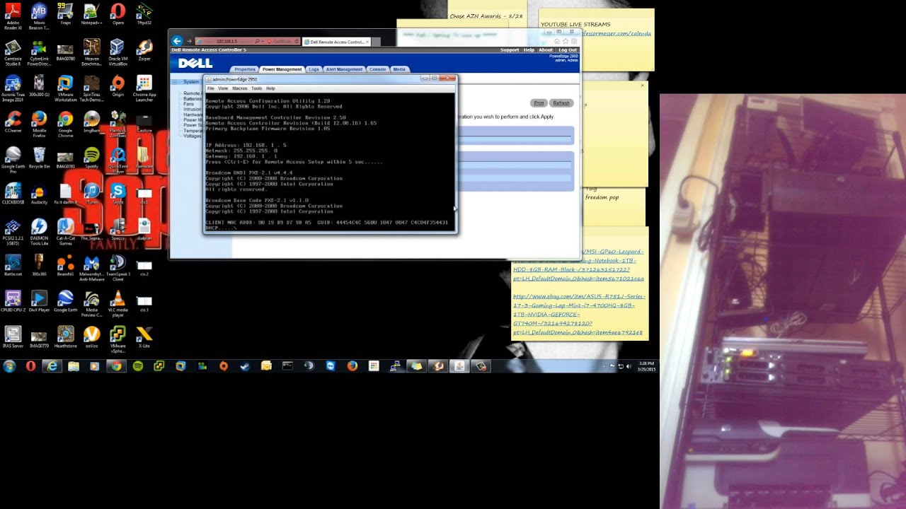The width and height of the screenshot is (906, 509).
Task: Open the X-Lite desktop shortcut
Action: pyautogui.click(x=144, y=337)
